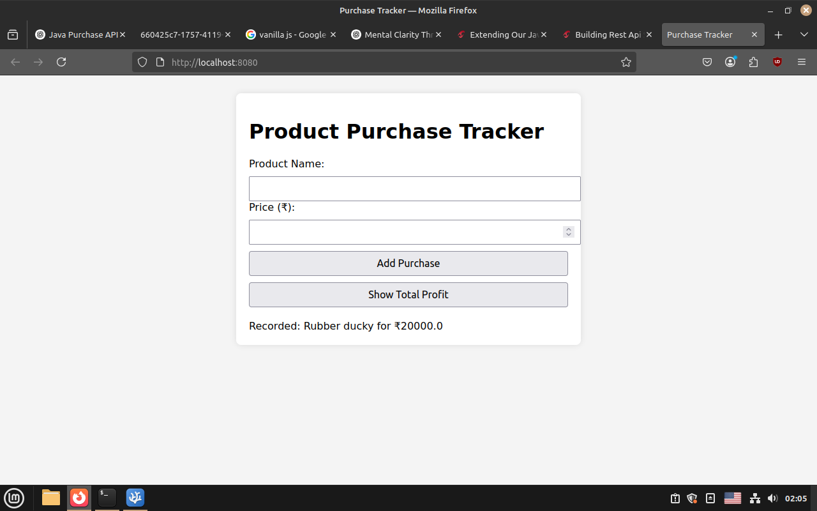The width and height of the screenshot is (817, 511).
Task: Open the Firefox View icon
Action: coord(13,34)
